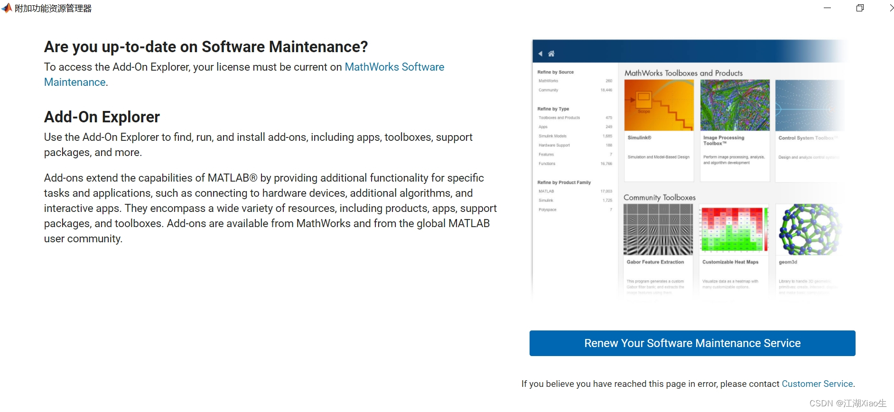Click the 'Community' source filter row
The width and height of the screenshot is (894, 412).
coord(575,90)
